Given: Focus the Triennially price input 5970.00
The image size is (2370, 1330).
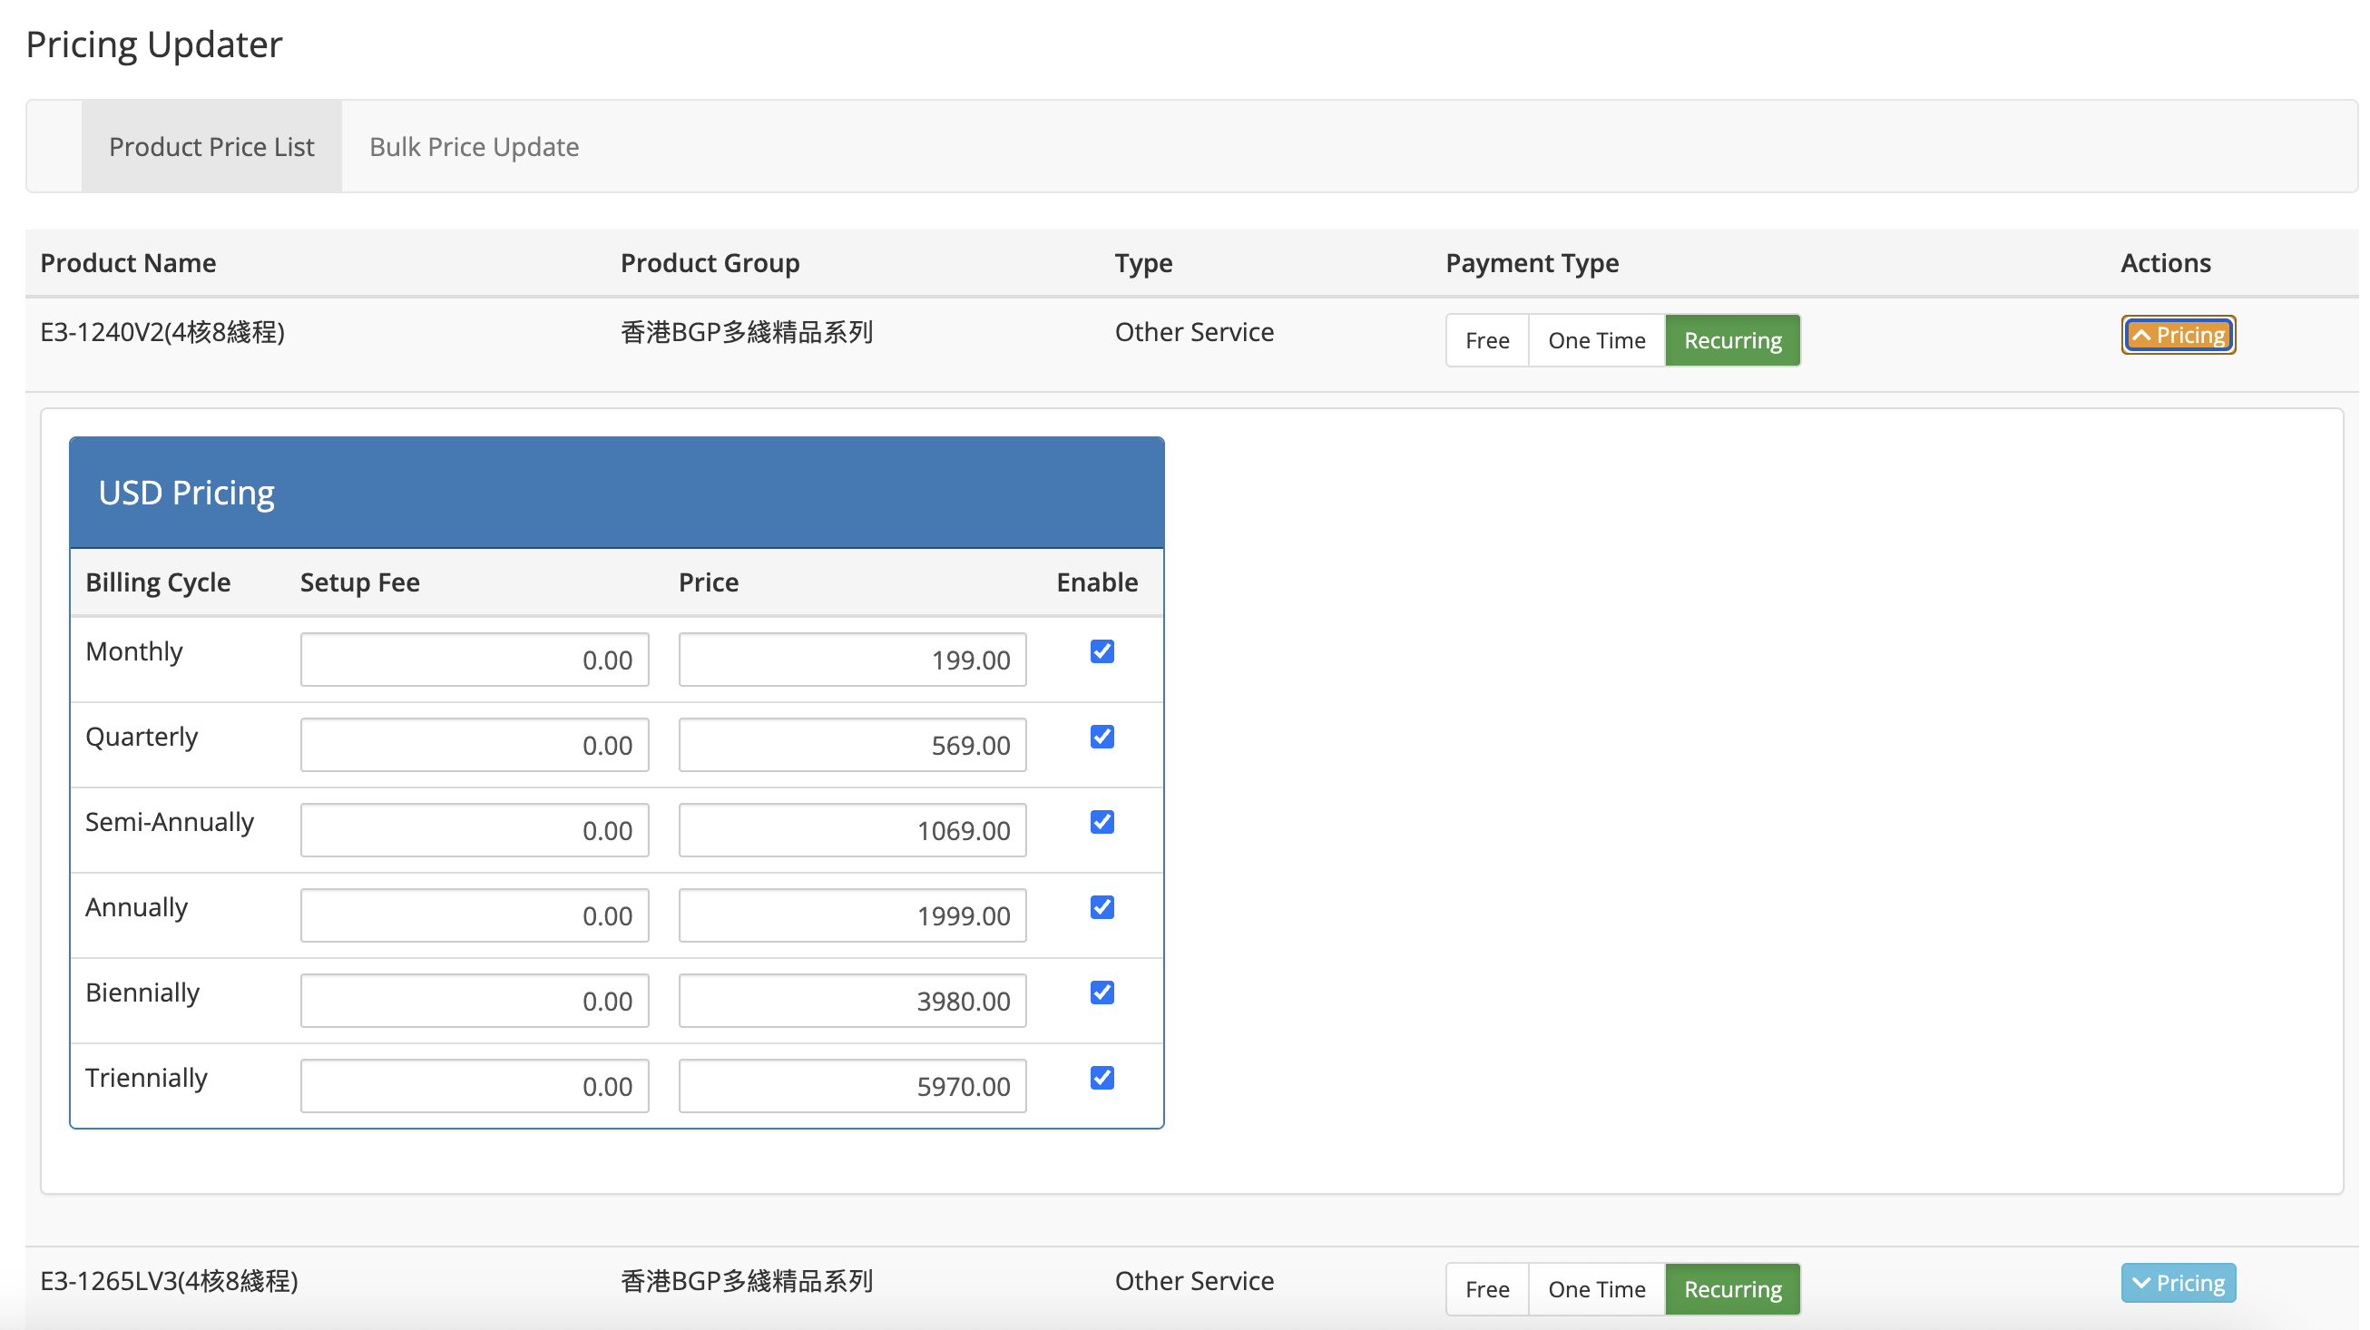Looking at the screenshot, I should pyautogui.click(x=852, y=1086).
